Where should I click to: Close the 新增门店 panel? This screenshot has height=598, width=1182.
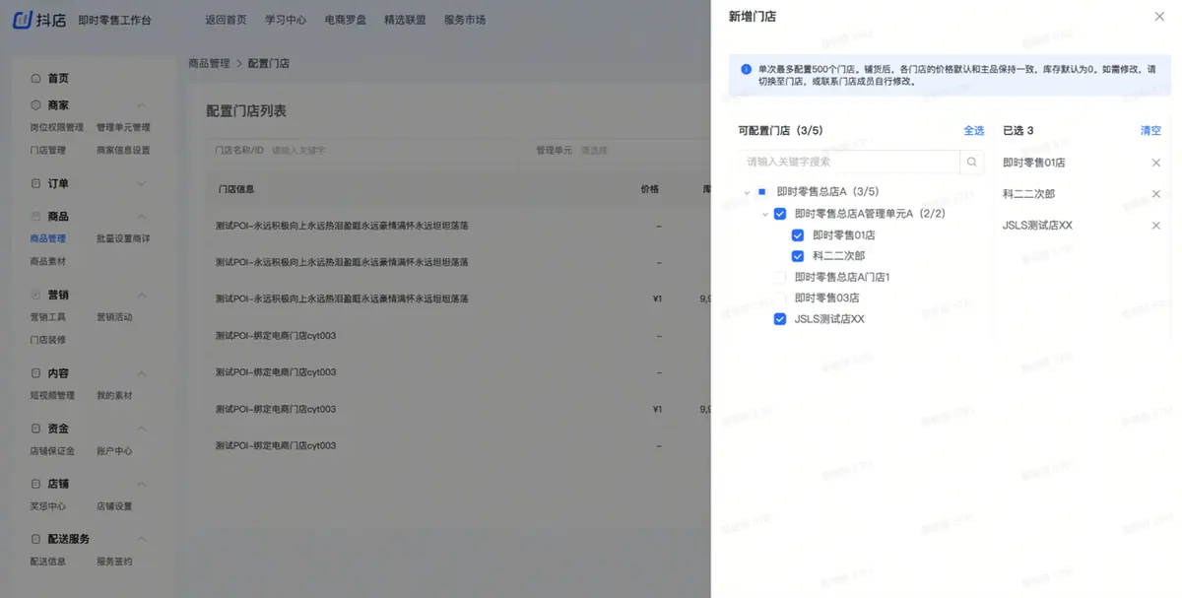[1159, 17]
